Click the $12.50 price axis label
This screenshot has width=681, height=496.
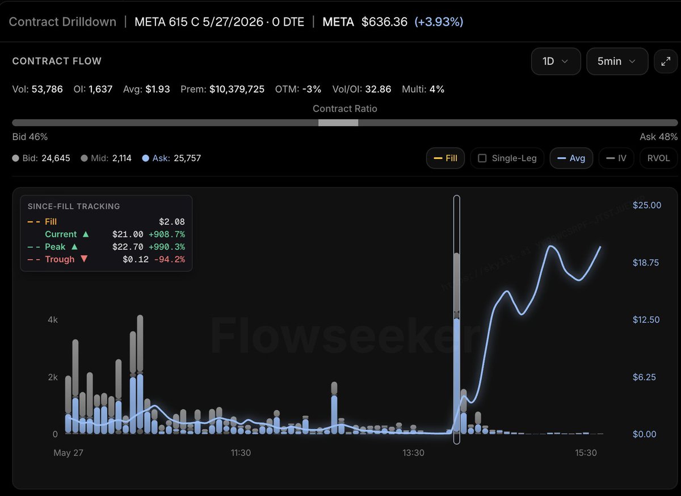coord(646,320)
